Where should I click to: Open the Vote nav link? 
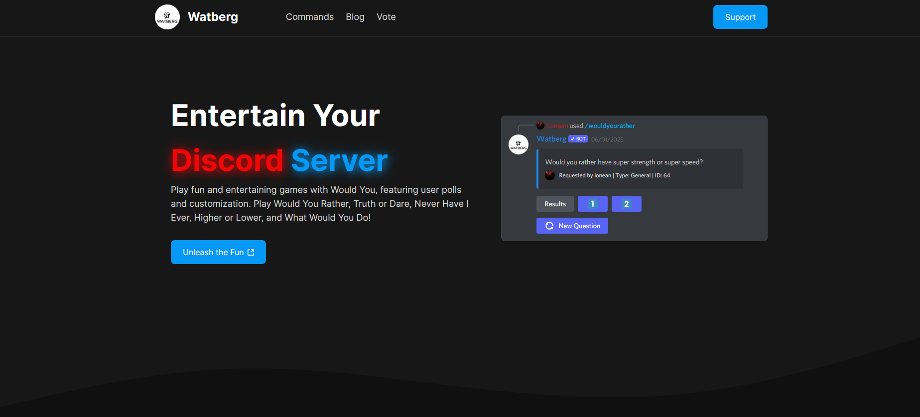386,17
